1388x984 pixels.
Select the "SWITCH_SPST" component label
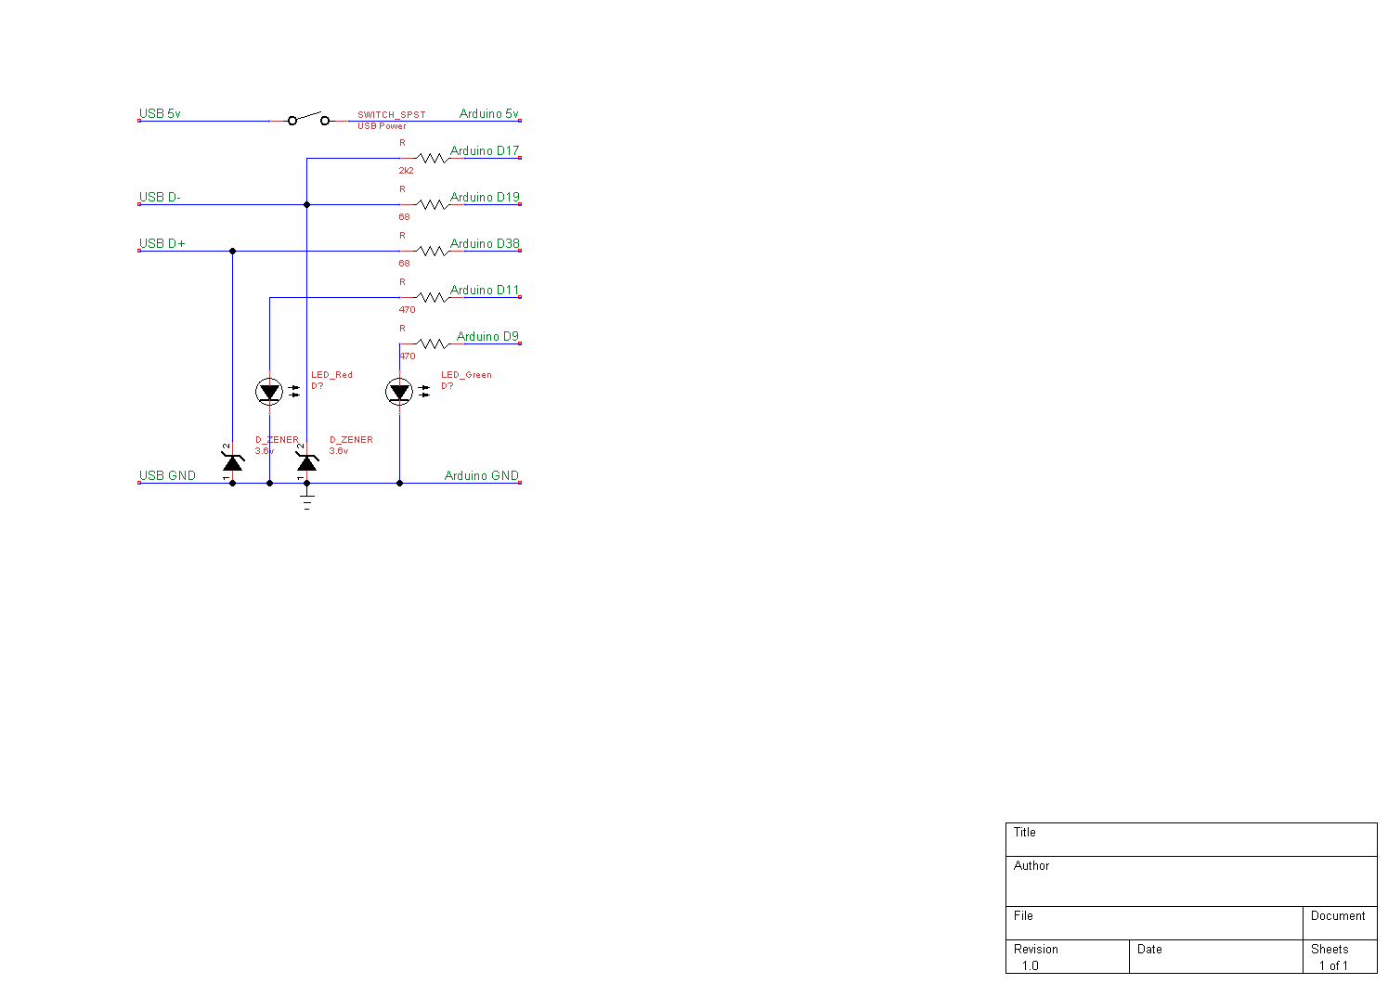coord(392,115)
